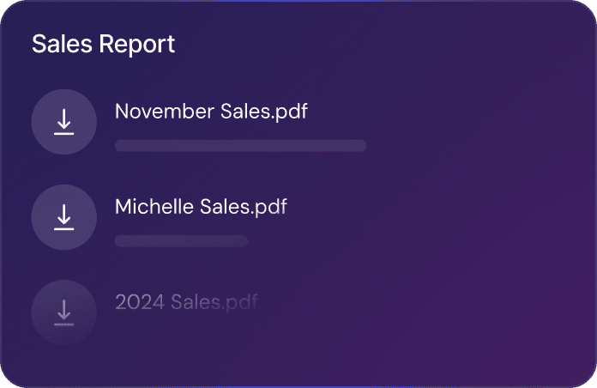Image resolution: width=597 pixels, height=388 pixels.
Task: Click the Sales Report heading
Action: pos(103,44)
